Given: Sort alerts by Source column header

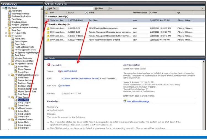Looking at the screenshot, I should 75,13.
